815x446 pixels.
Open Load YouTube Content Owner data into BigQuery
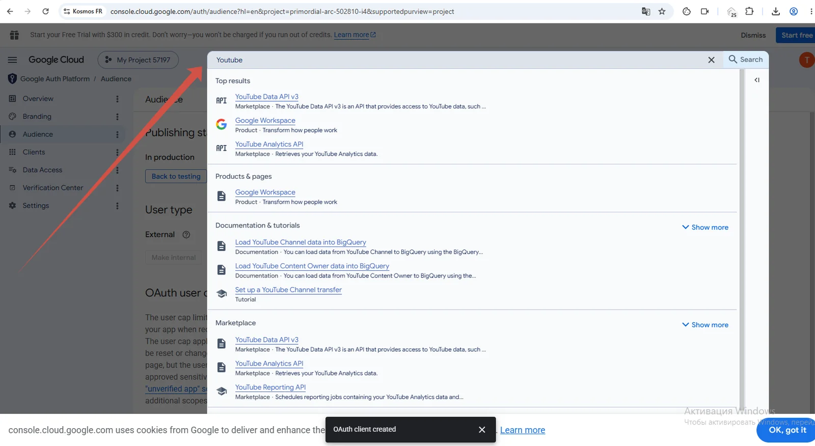[x=312, y=266]
